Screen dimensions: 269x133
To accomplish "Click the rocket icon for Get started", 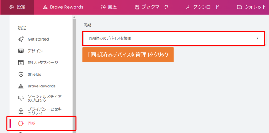I will pyautogui.click(x=21, y=39).
